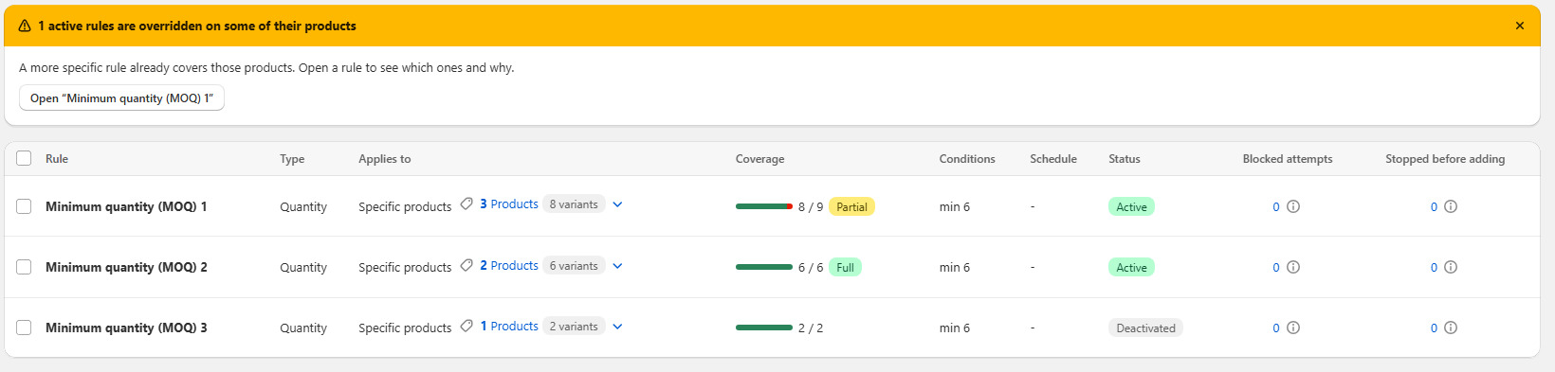
Task: Open "Minimum quantity (MOQ) 1" rule button
Action: click(121, 97)
